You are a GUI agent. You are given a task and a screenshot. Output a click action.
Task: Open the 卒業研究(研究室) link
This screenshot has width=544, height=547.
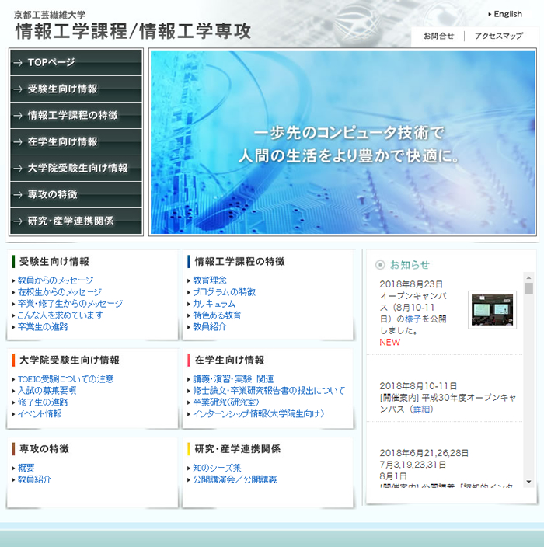[225, 402]
